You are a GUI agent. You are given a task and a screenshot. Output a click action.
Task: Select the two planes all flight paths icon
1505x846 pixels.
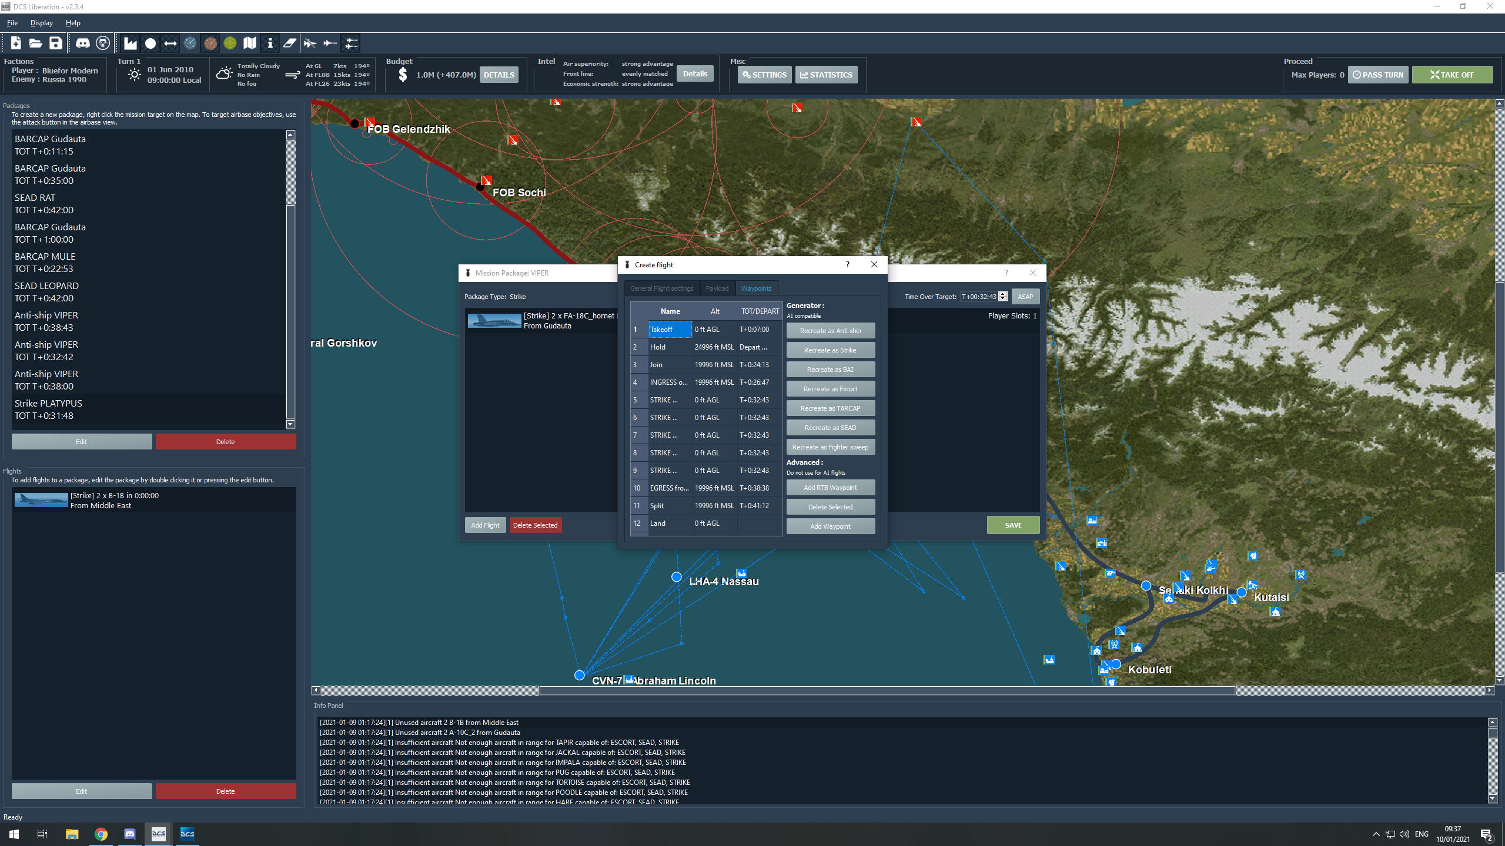pyautogui.click(x=351, y=43)
